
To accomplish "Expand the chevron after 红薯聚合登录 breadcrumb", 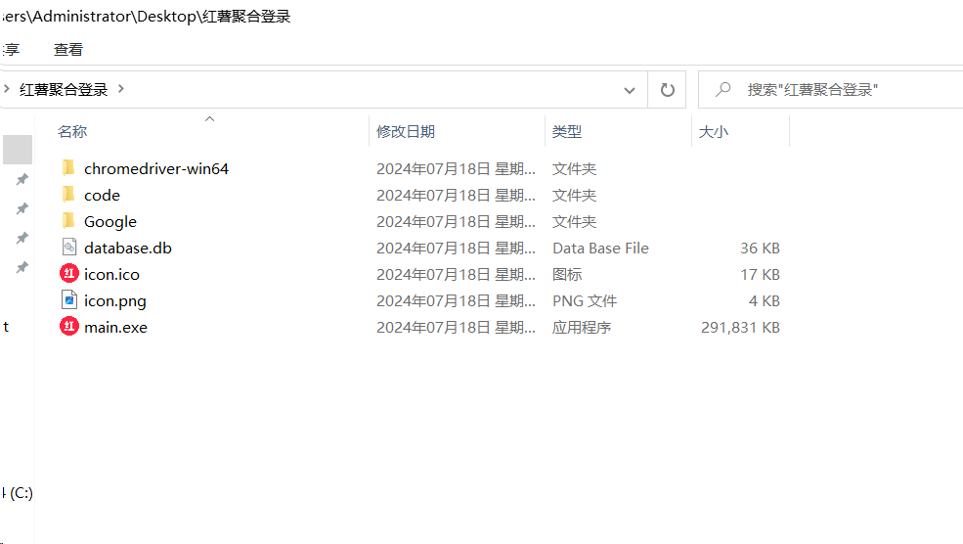I will (x=121, y=89).
